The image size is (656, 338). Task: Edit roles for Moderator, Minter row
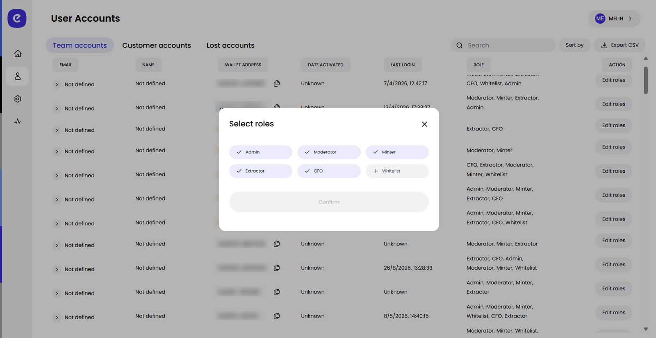tap(614, 147)
